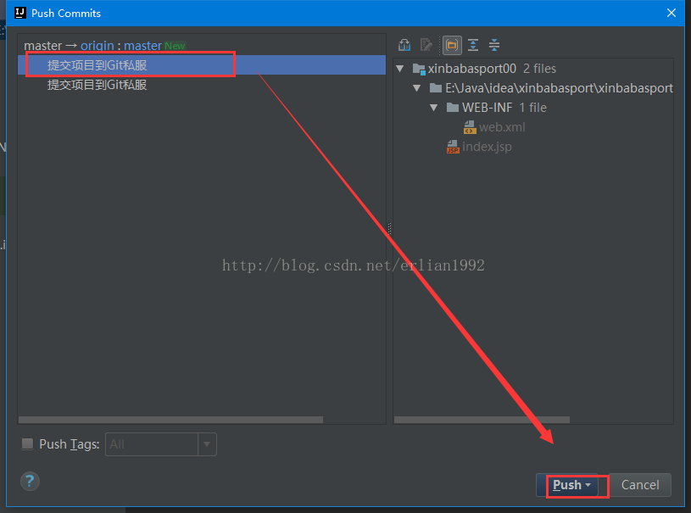Image resolution: width=691 pixels, height=513 pixels.
Task: Collapse the xinbabasport00 tree node
Action: click(400, 69)
